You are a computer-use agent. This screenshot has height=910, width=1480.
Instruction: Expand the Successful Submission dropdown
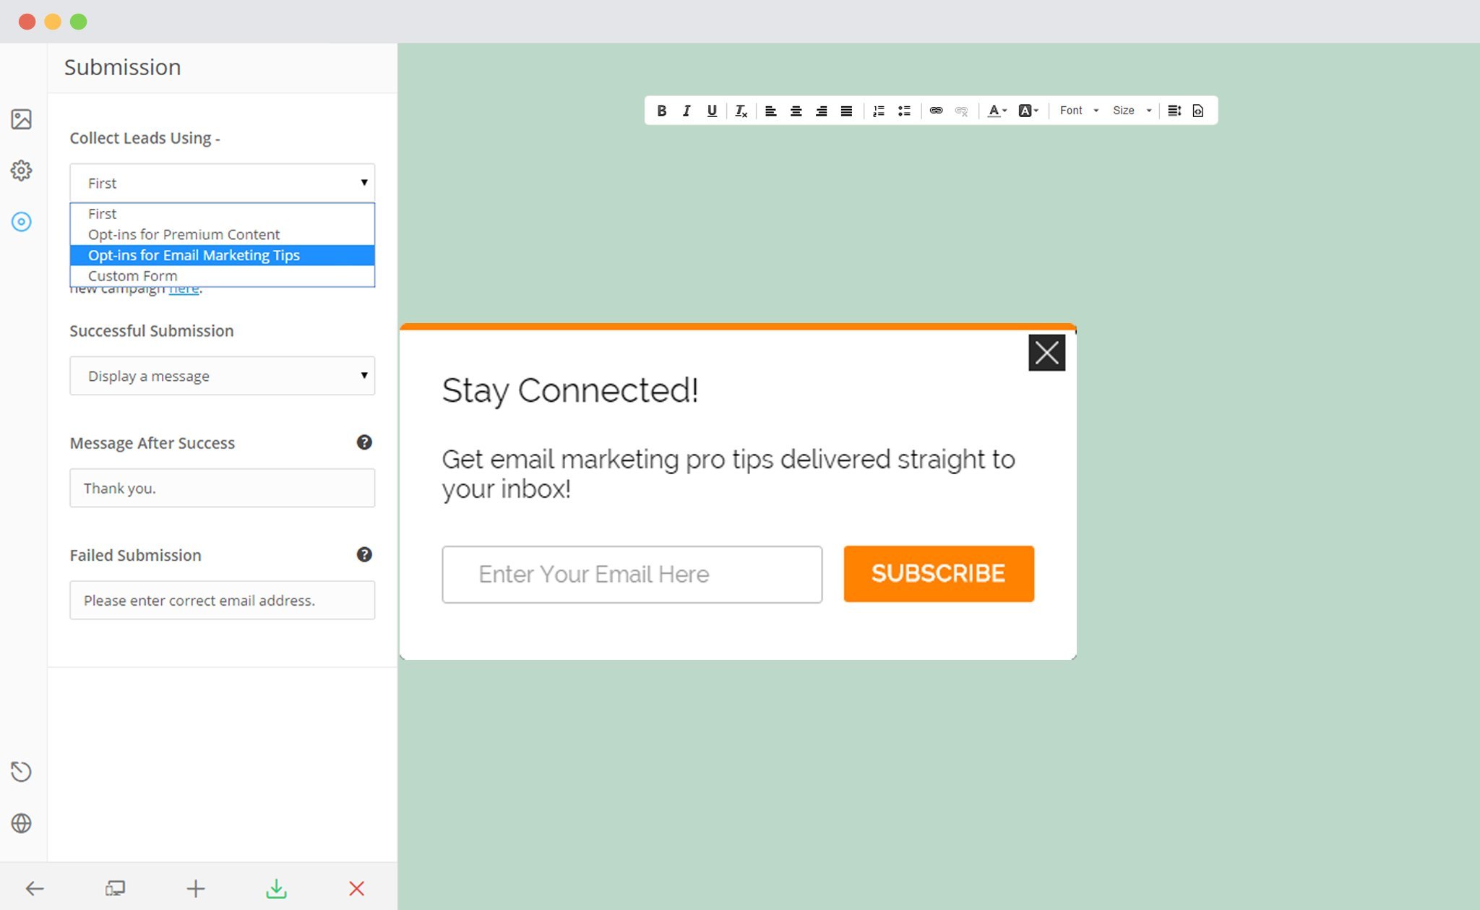point(221,375)
